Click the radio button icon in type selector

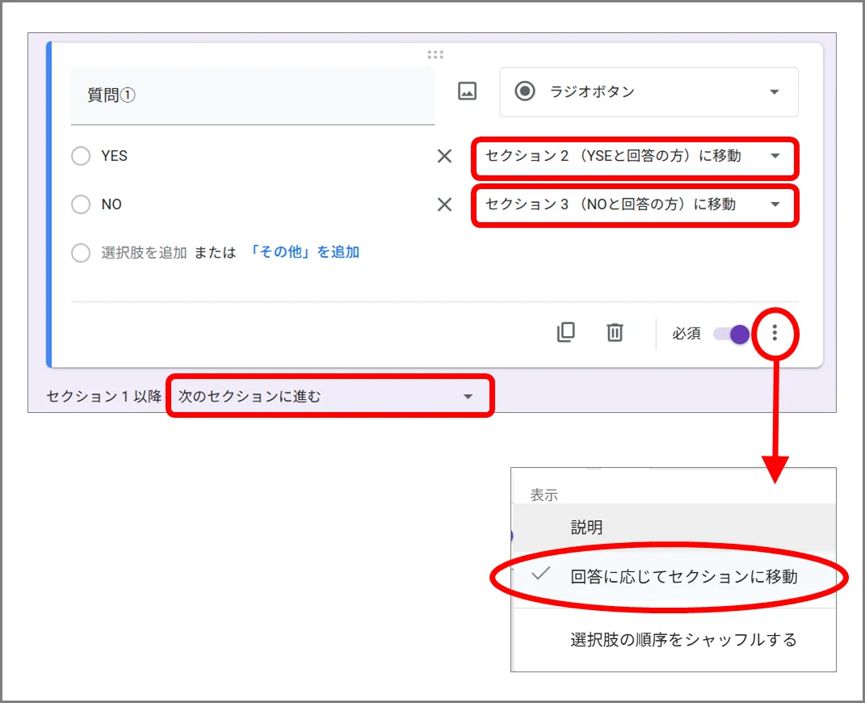525,92
